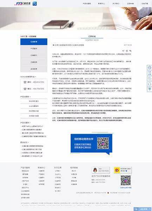Click the QQ penguin icon in the floating sidebar
The width and height of the screenshot is (152, 211).
pos(150,84)
